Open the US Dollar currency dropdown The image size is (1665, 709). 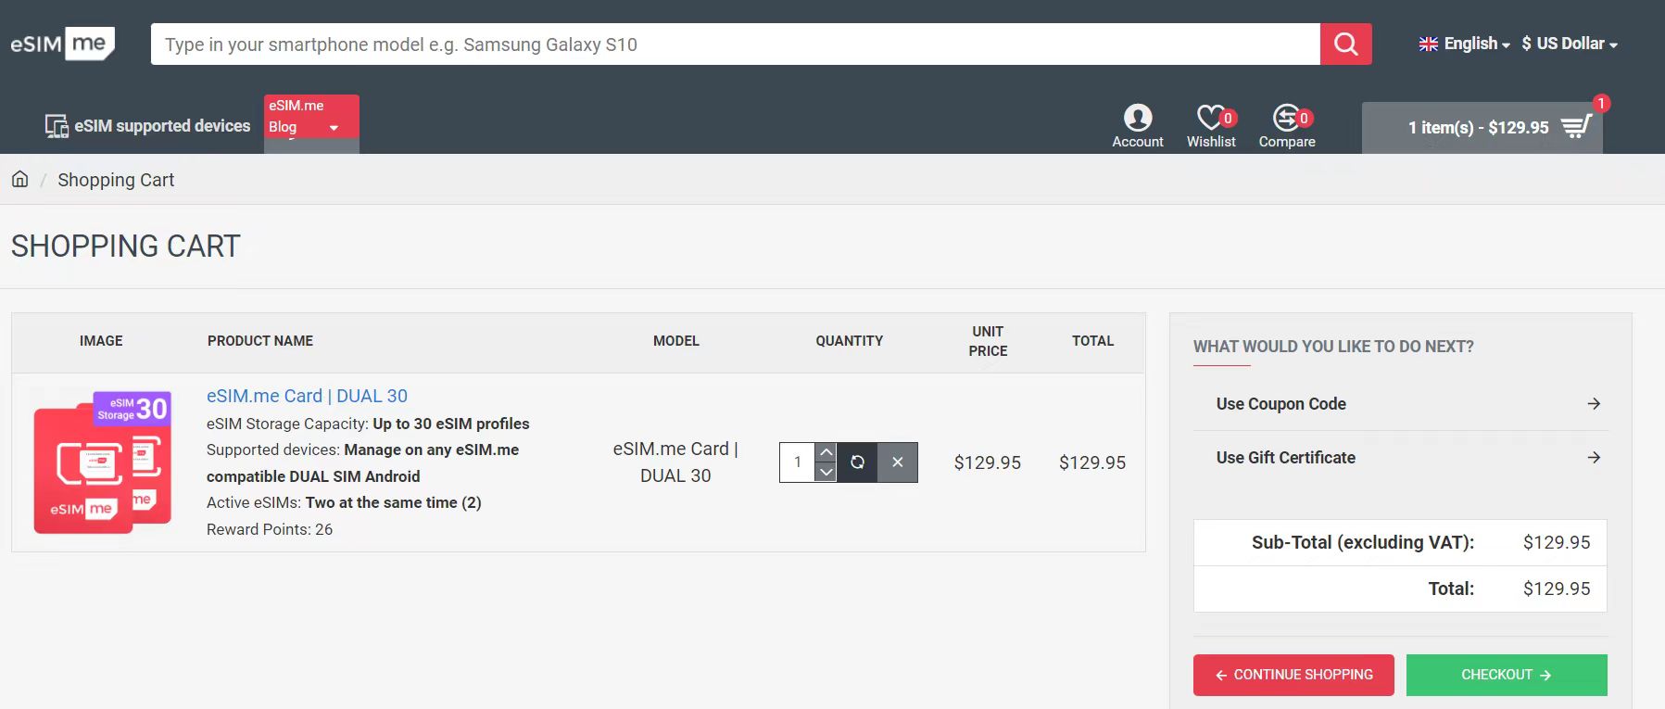[1569, 44]
